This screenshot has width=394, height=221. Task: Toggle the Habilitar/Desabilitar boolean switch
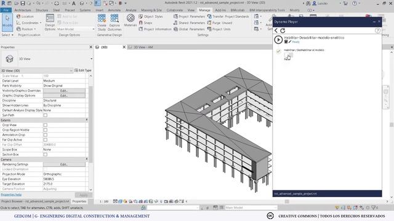[x=288, y=55]
